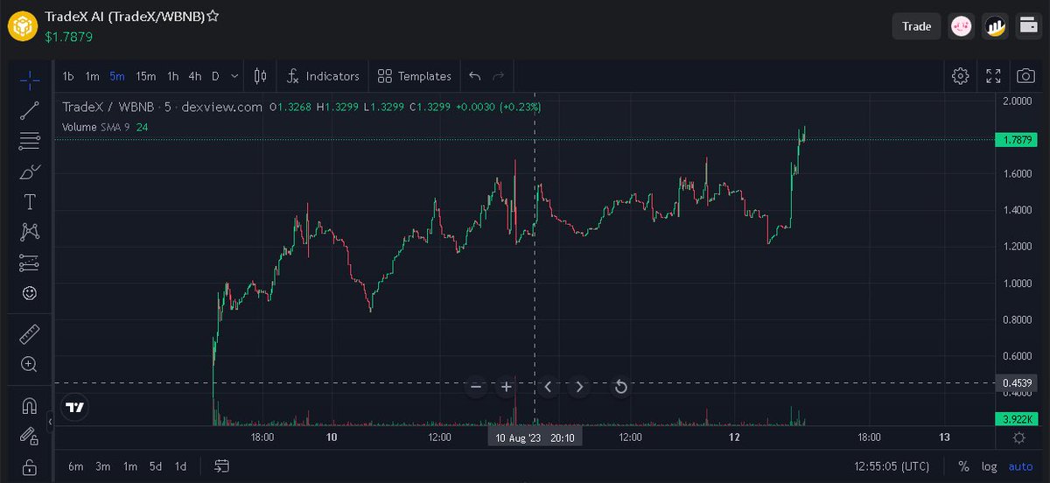The width and height of the screenshot is (1050, 483).
Task: Open go to date calendar
Action: 221,465
